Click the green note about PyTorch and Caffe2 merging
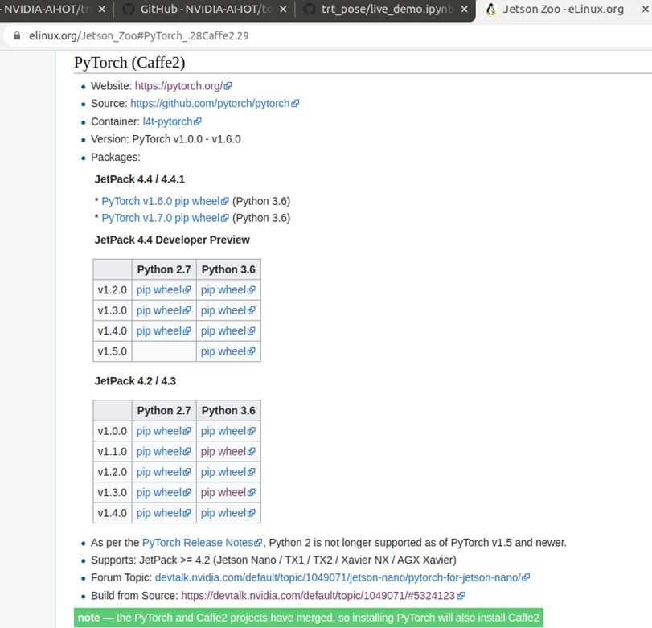The image size is (652, 628). pos(308,618)
